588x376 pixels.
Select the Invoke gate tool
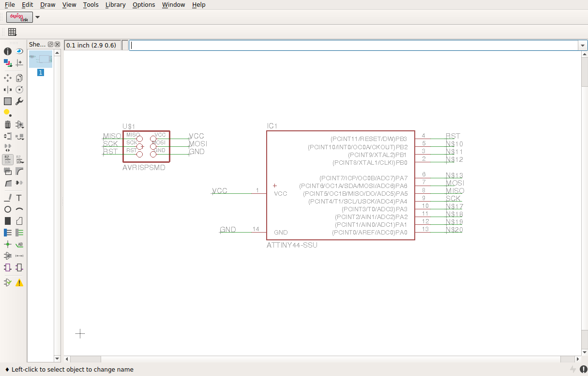(x=19, y=183)
